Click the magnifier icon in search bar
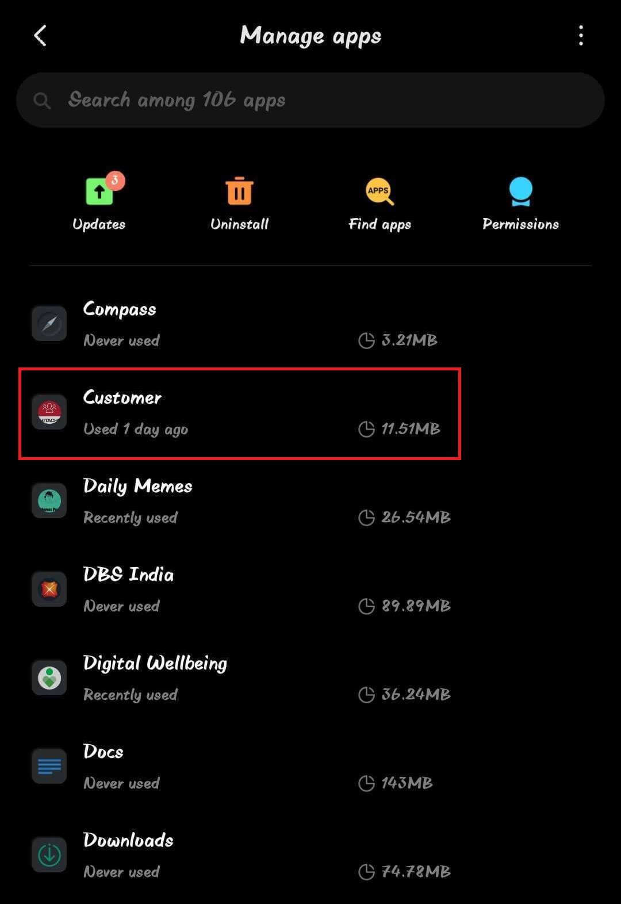This screenshot has height=904, width=621. [41, 101]
